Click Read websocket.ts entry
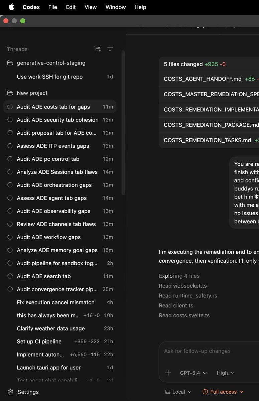The width and height of the screenshot is (259, 401). coord(183,286)
